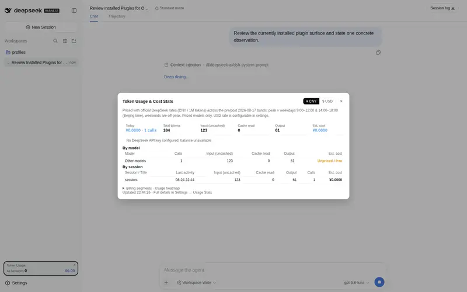Screen dimensions: 467x292
Task: Switch currency display to $ USD
Action: pyautogui.click(x=327, y=101)
